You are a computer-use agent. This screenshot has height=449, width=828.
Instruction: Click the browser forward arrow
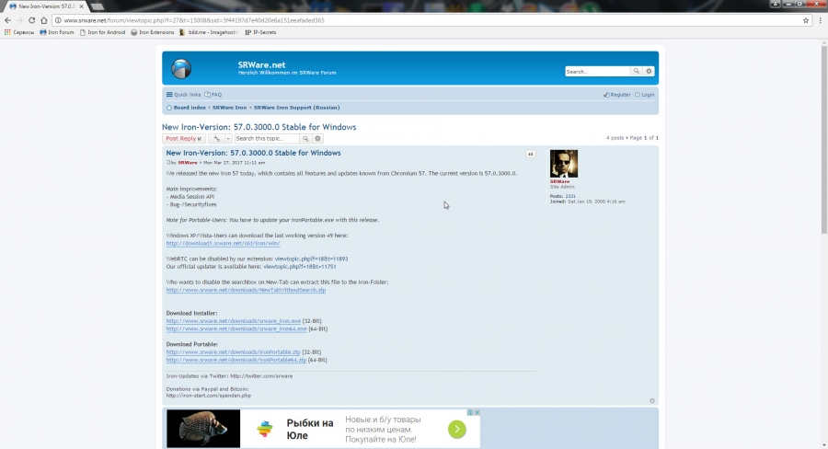[x=19, y=20]
